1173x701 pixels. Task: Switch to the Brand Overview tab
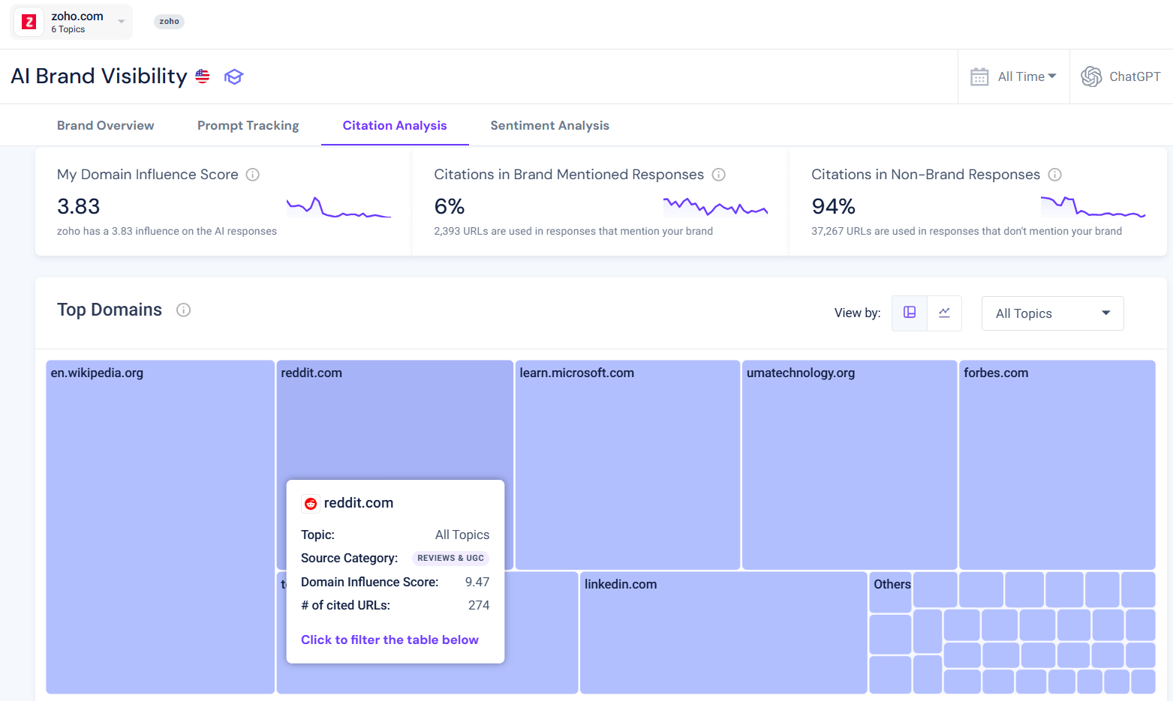click(x=105, y=125)
